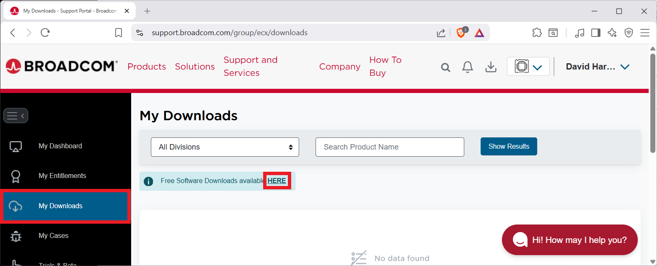Open Brave Shields lion icon
Image resolution: width=657 pixels, height=266 pixels.
click(x=461, y=33)
